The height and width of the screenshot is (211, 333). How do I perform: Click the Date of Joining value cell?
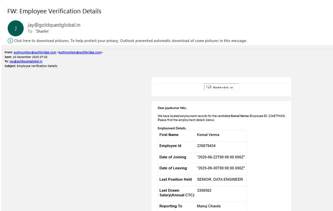(221, 157)
